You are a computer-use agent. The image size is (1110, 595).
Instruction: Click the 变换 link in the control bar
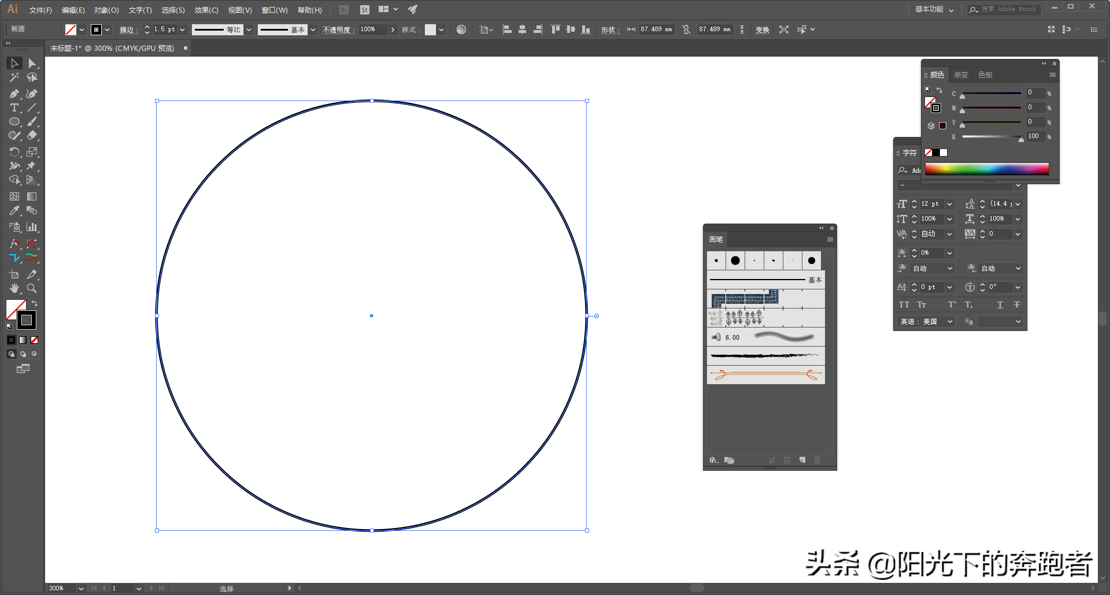tap(762, 30)
